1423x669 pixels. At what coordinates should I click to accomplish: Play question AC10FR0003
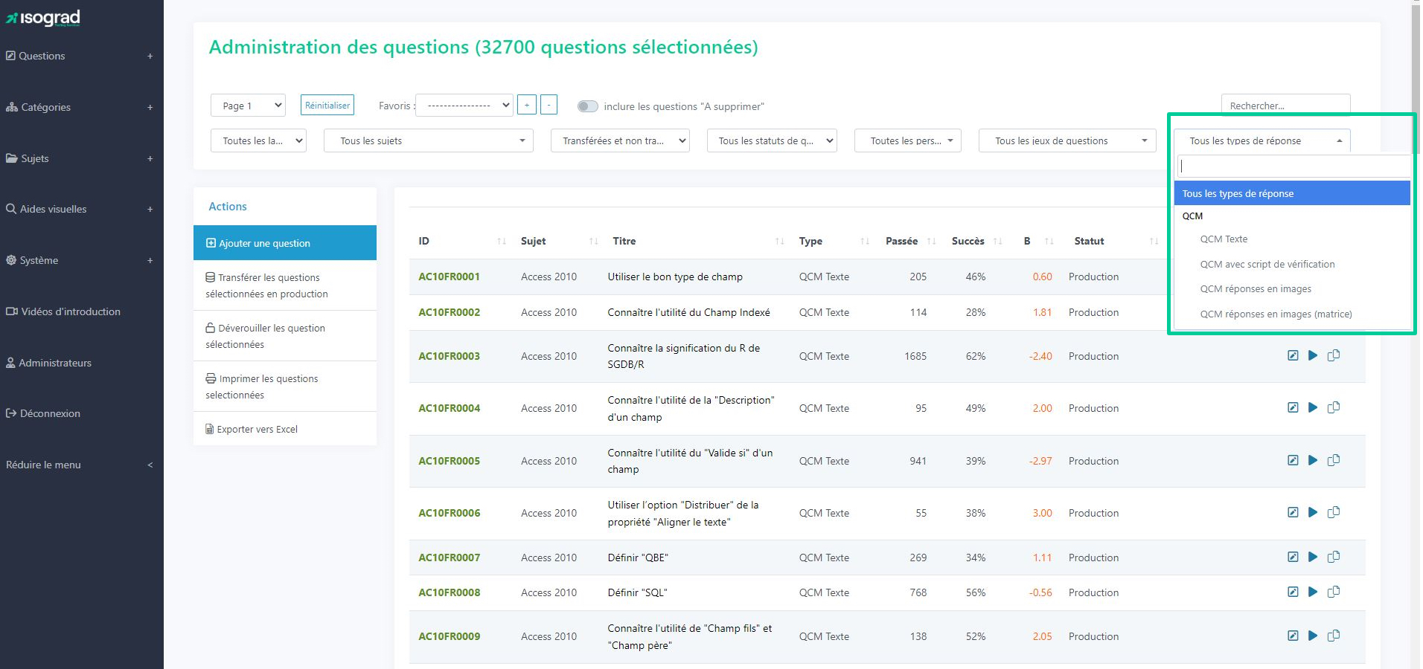tap(1313, 355)
